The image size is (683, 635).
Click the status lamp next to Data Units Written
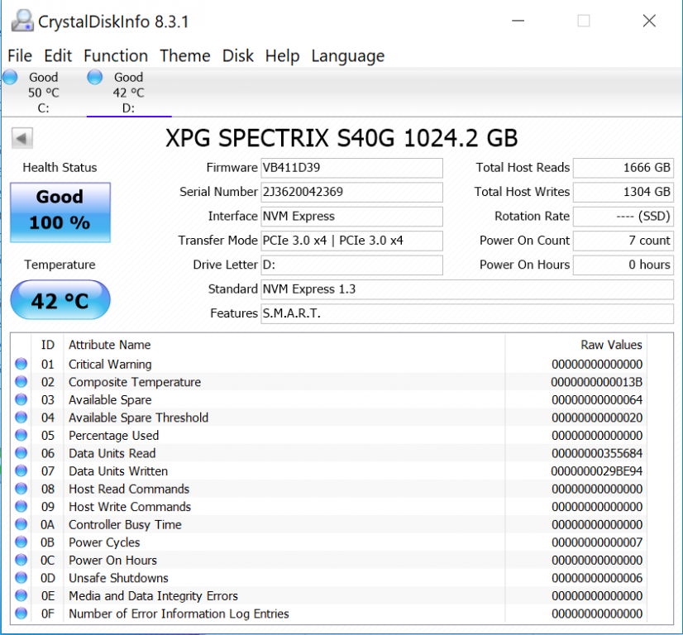coord(20,471)
